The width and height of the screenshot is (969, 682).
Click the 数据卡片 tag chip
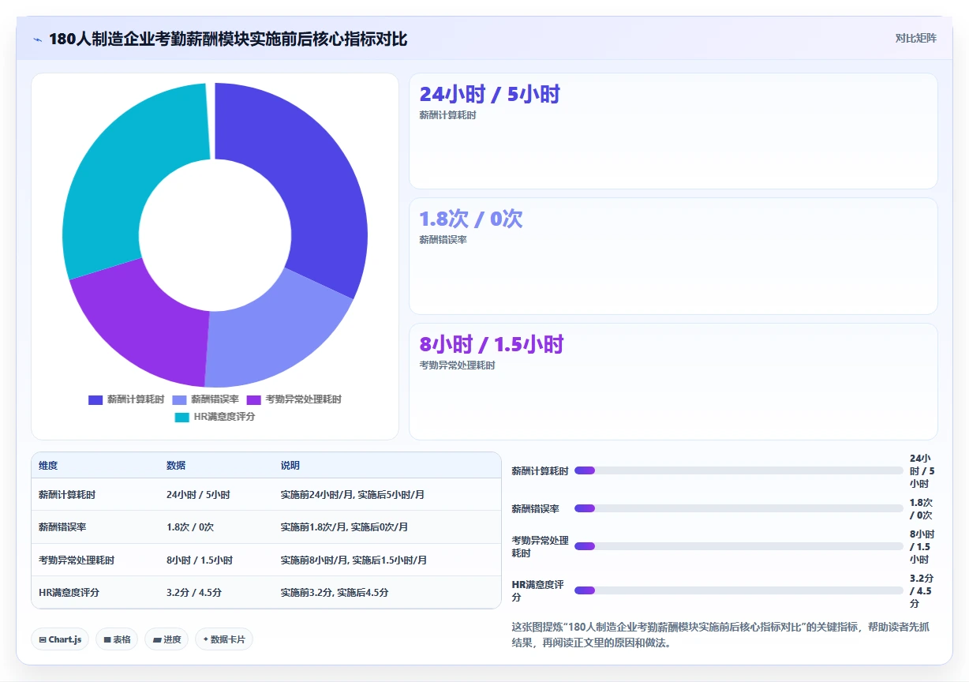coord(224,639)
